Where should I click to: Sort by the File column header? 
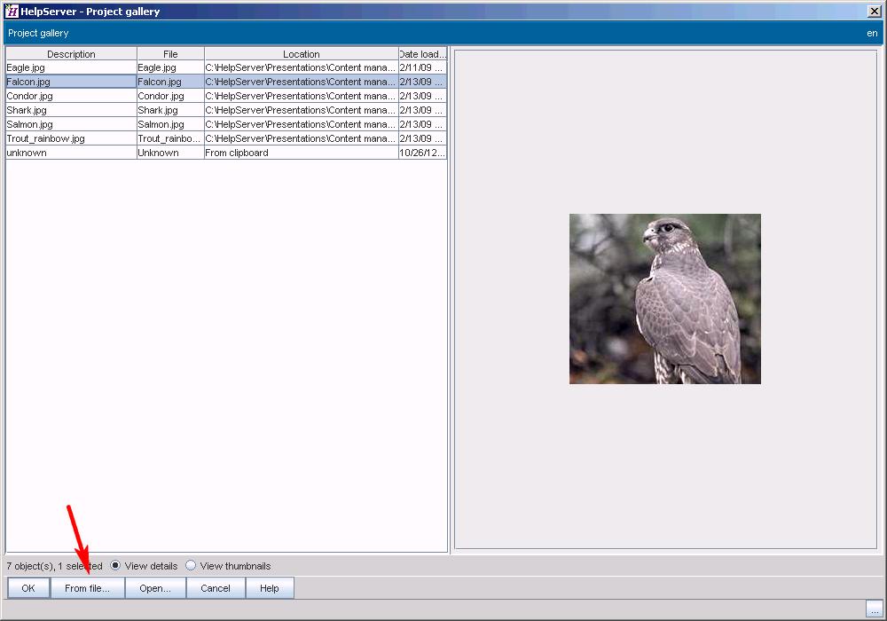click(x=170, y=54)
